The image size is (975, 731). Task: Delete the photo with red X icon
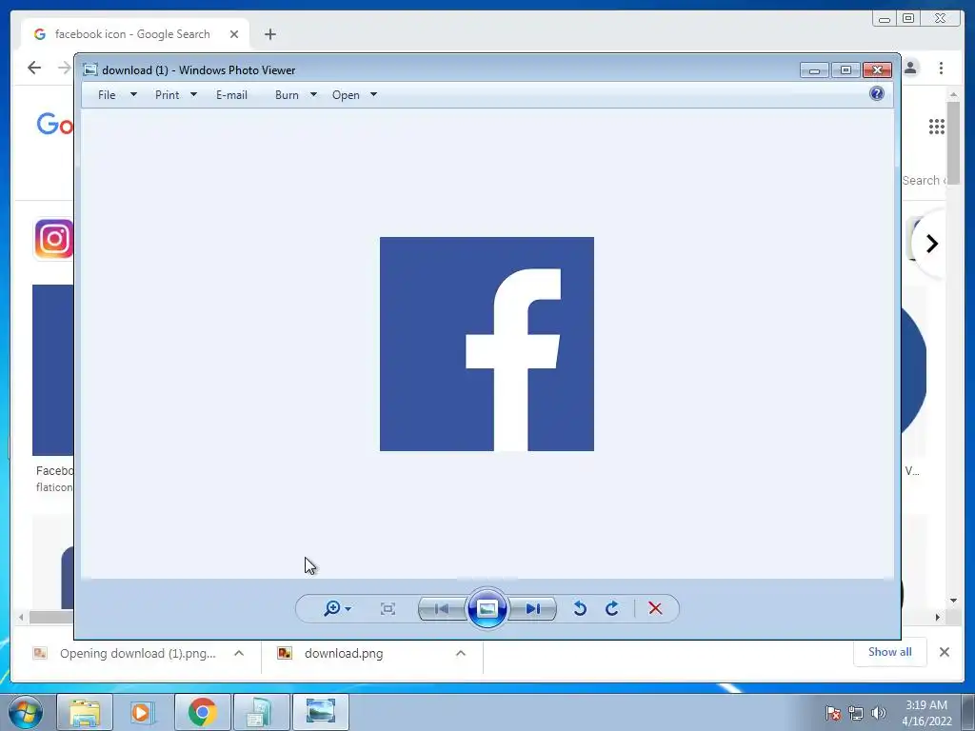(x=655, y=608)
